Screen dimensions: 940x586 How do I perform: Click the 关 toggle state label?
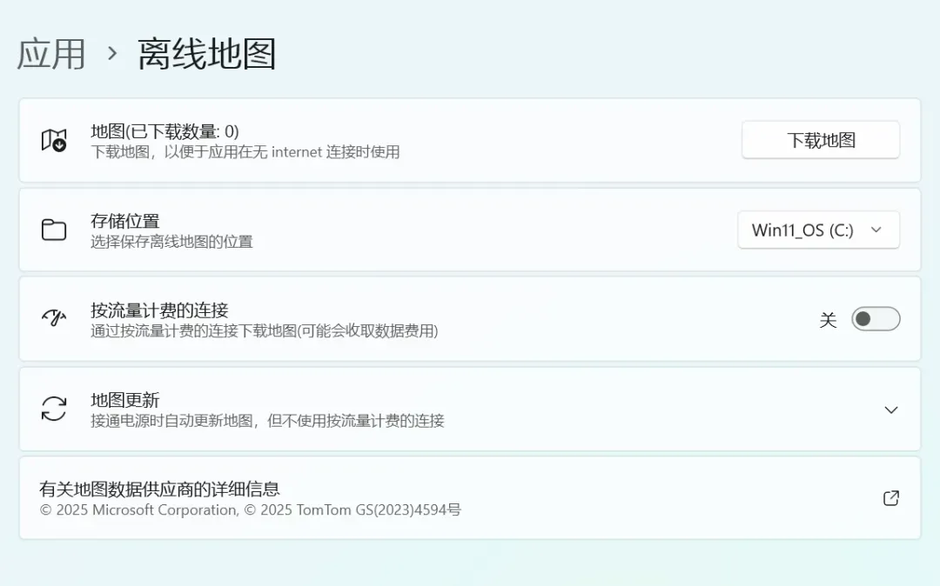point(828,320)
